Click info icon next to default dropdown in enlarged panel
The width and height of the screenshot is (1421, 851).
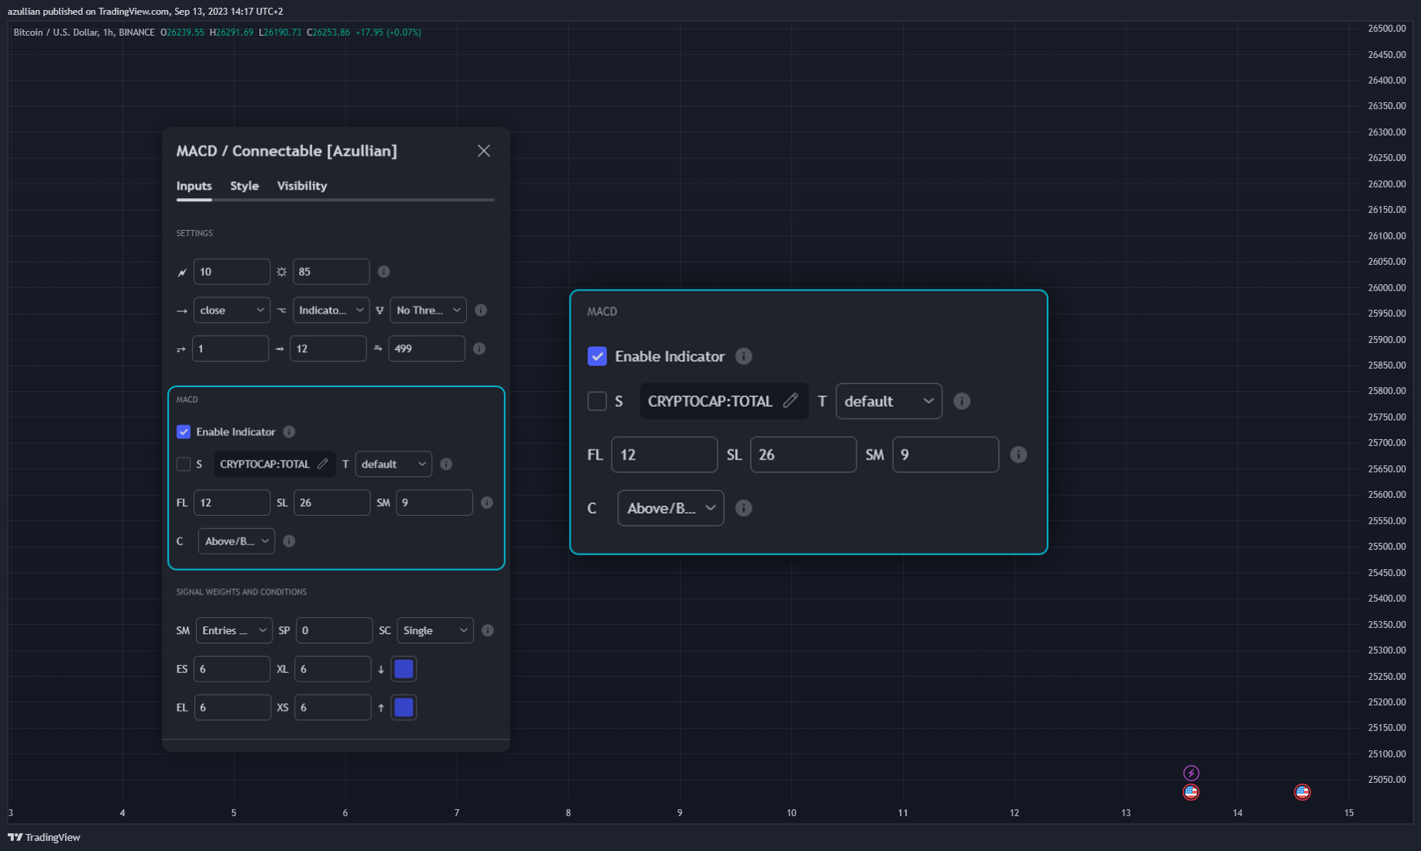click(x=962, y=401)
